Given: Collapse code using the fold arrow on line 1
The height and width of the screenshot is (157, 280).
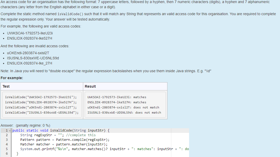Looking at the screenshot, I should point(9,131).
